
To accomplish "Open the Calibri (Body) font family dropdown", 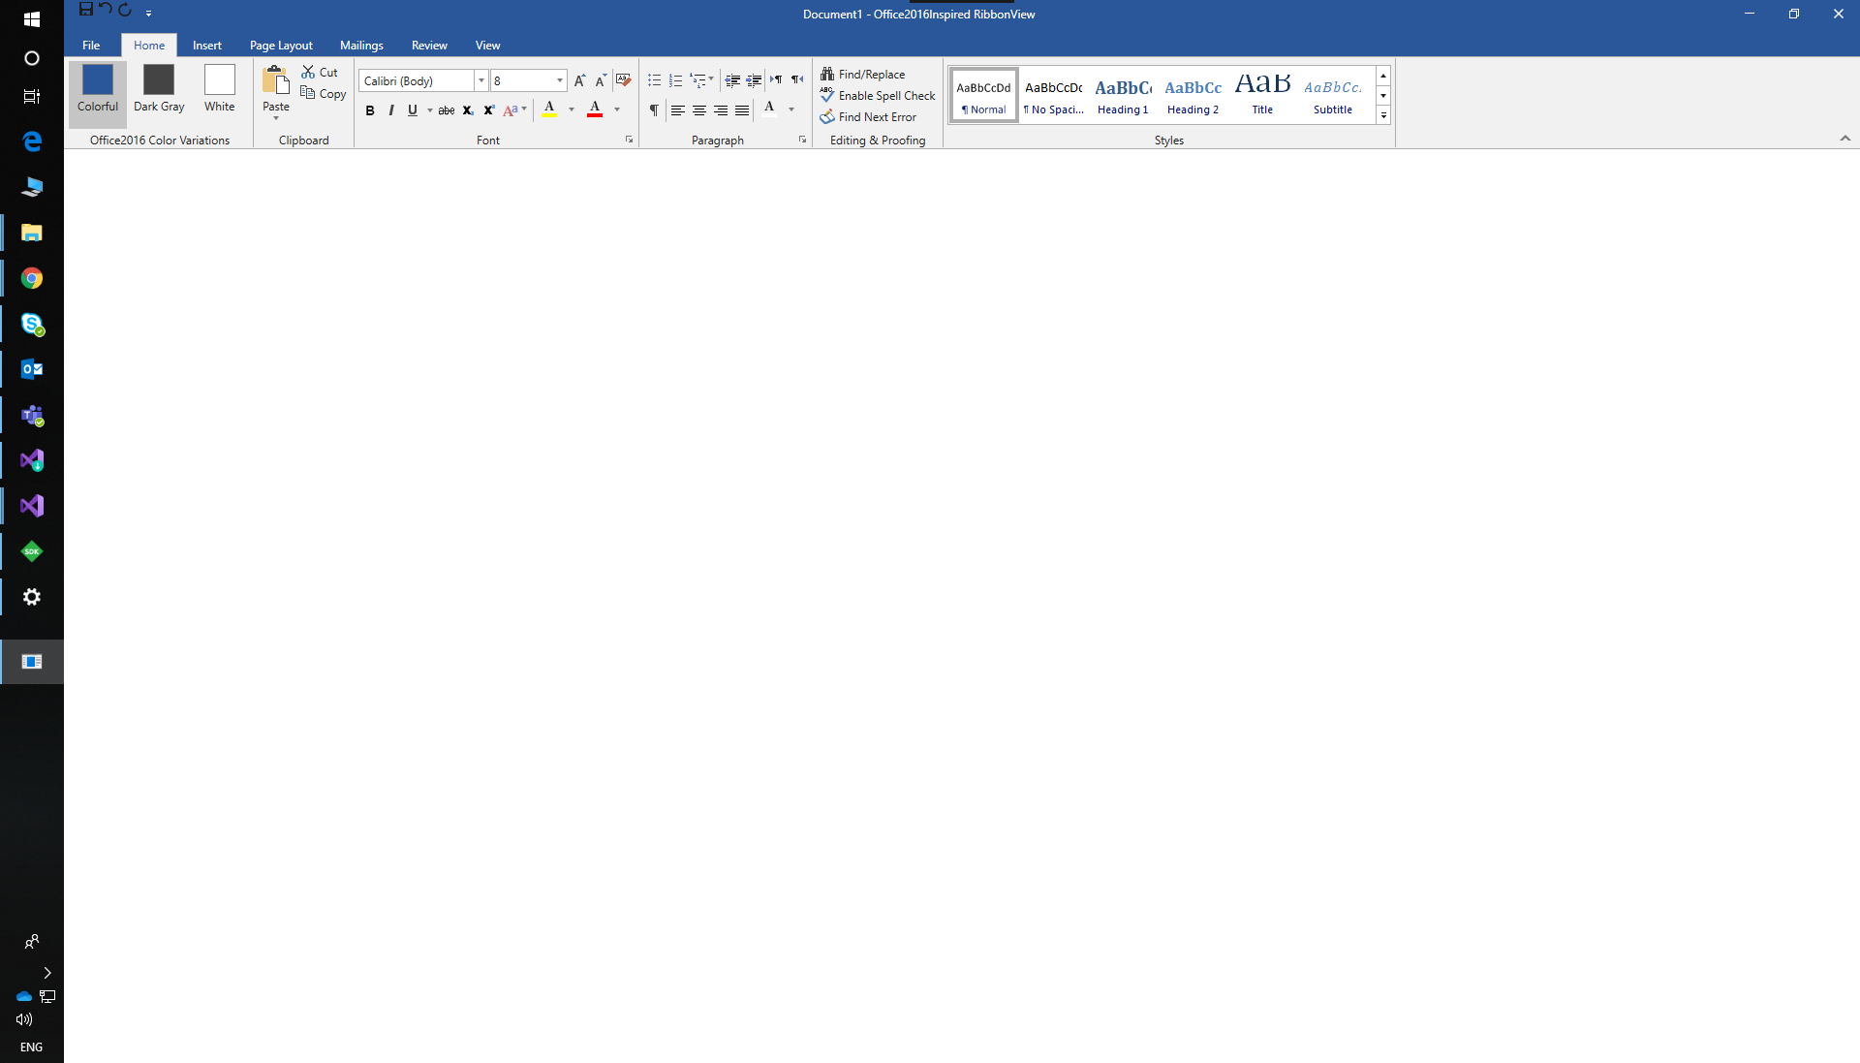I will pos(480,80).
